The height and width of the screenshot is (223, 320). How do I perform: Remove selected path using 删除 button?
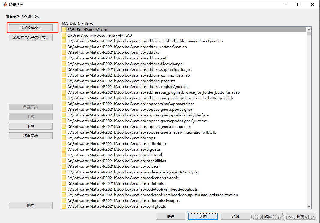31,205
